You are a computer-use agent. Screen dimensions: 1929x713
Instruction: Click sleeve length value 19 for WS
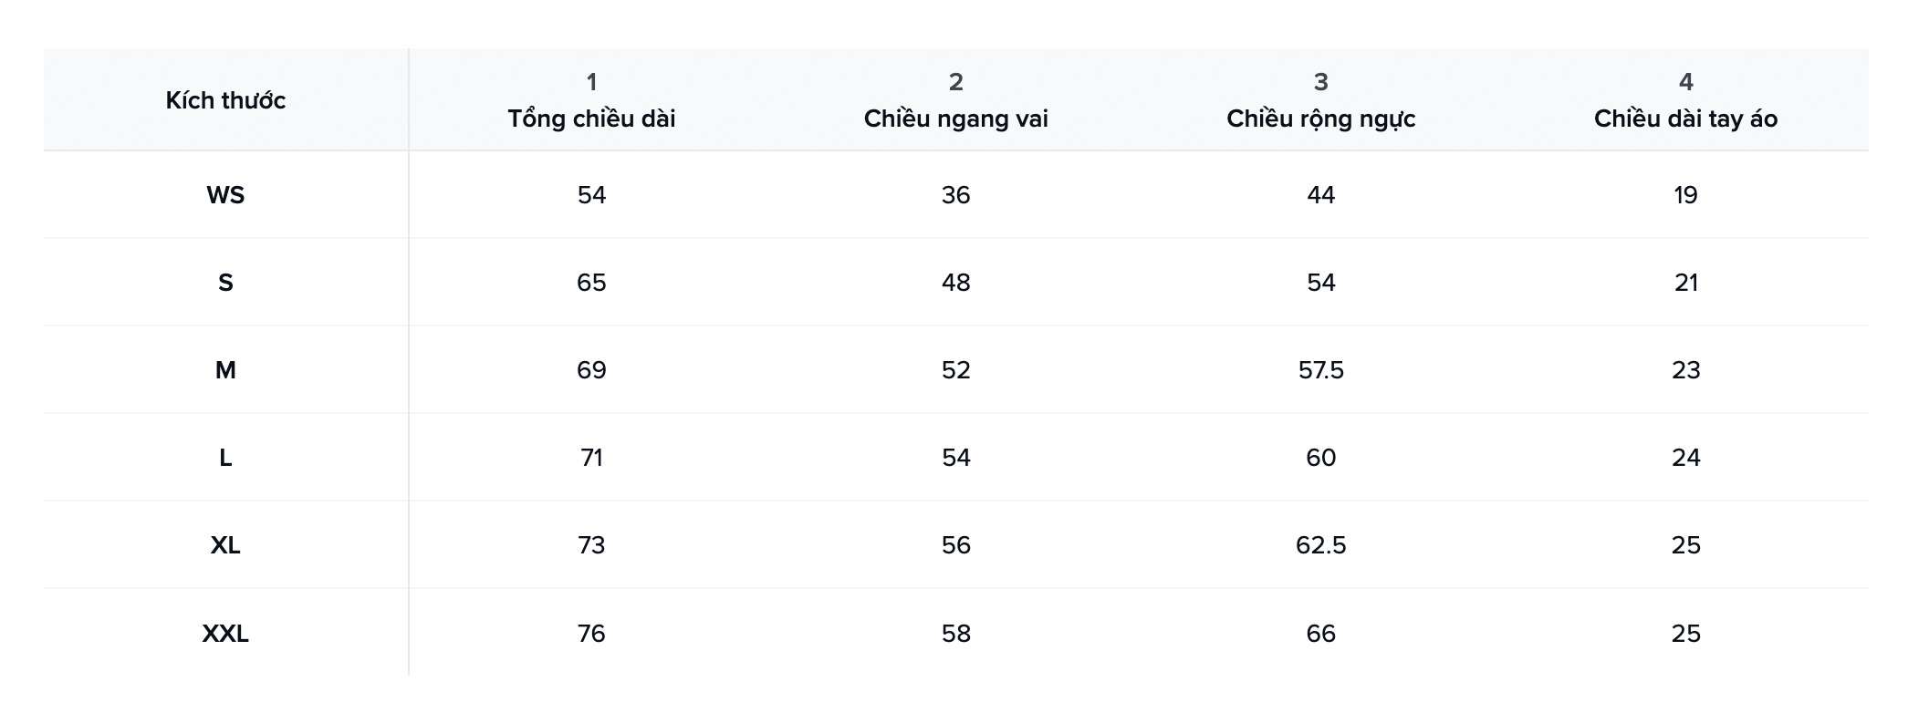1685,195
